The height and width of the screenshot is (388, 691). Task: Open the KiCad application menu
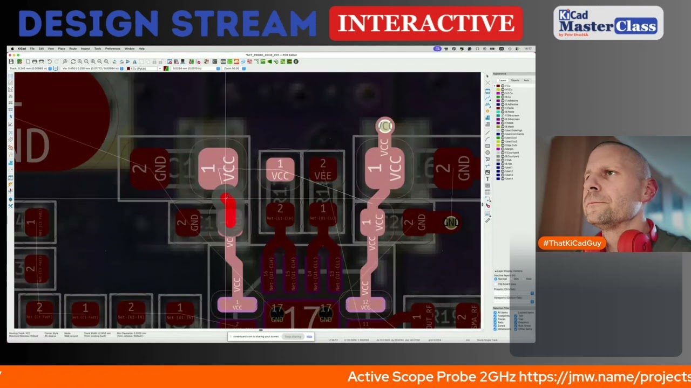22,48
